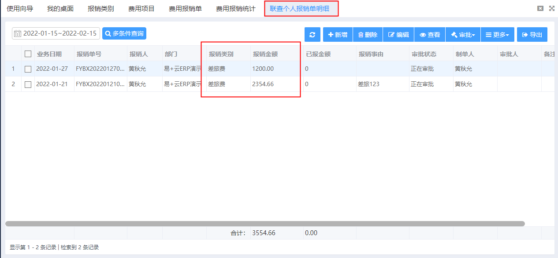Check the row dated 2022-01-21
This screenshot has height=258, width=558.
(28, 84)
